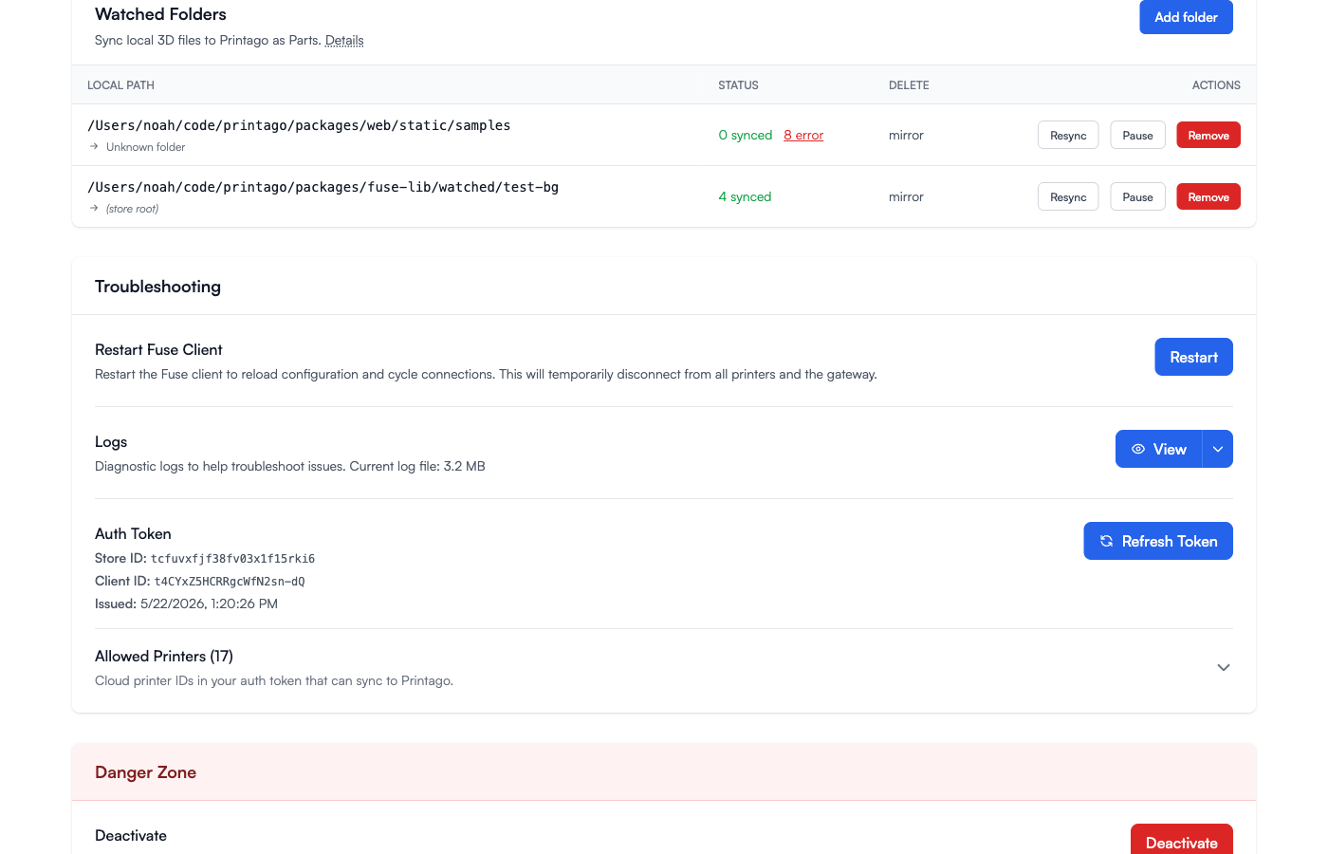Pause the web/static/samples folder
The width and height of the screenshot is (1328, 854).
pyautogui.click(x=1137, y=135)
